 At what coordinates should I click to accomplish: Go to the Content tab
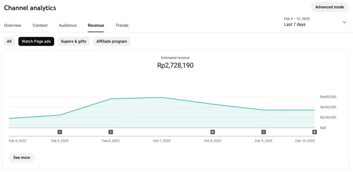pyautogui.click(x=40, y=25)
